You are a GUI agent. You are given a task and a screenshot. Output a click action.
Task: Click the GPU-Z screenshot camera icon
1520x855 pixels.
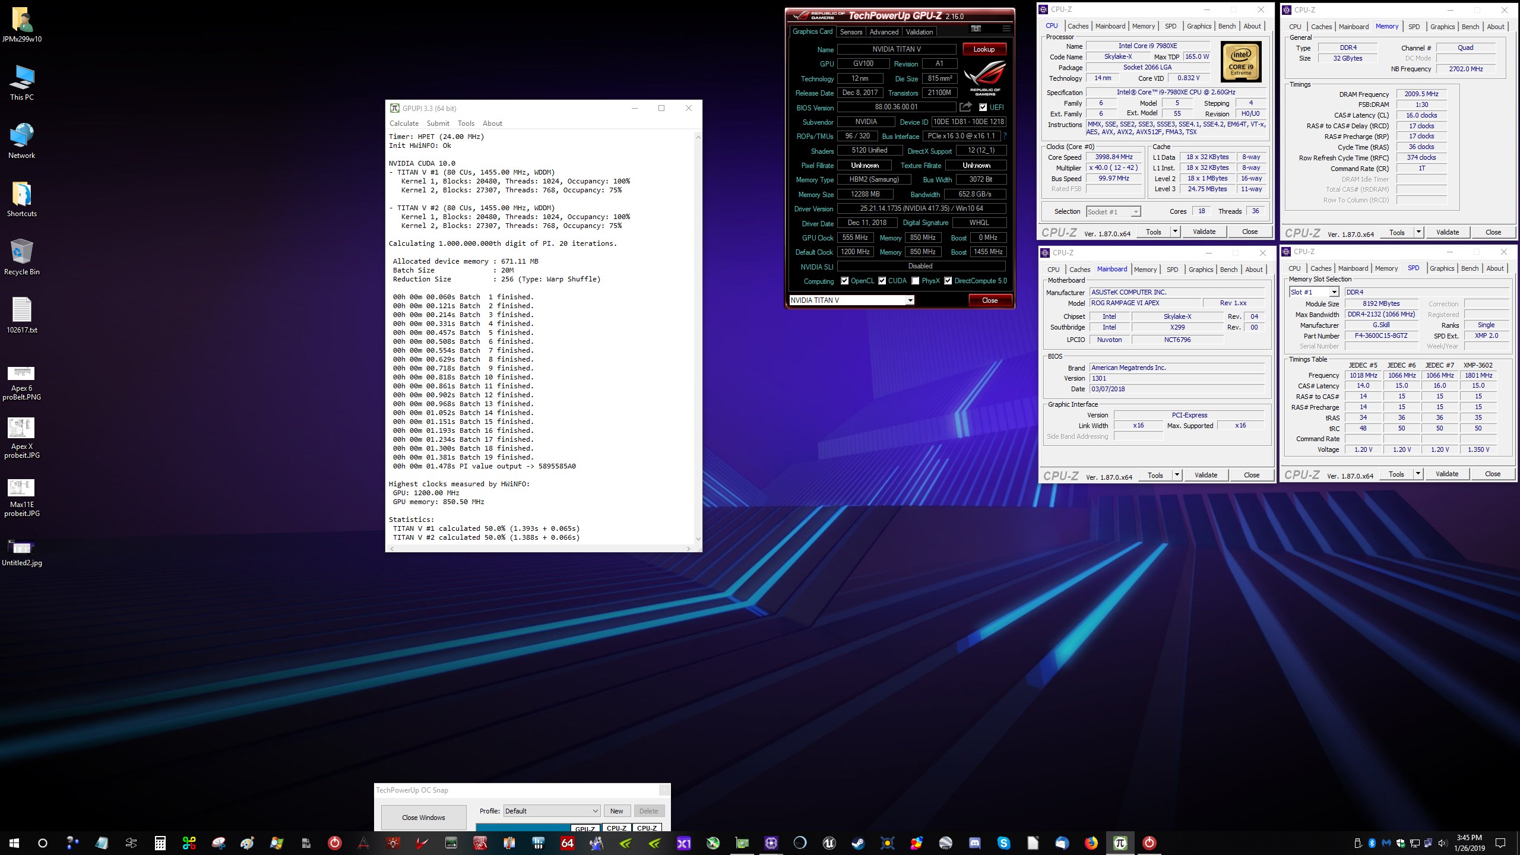(x=976, y=28)
